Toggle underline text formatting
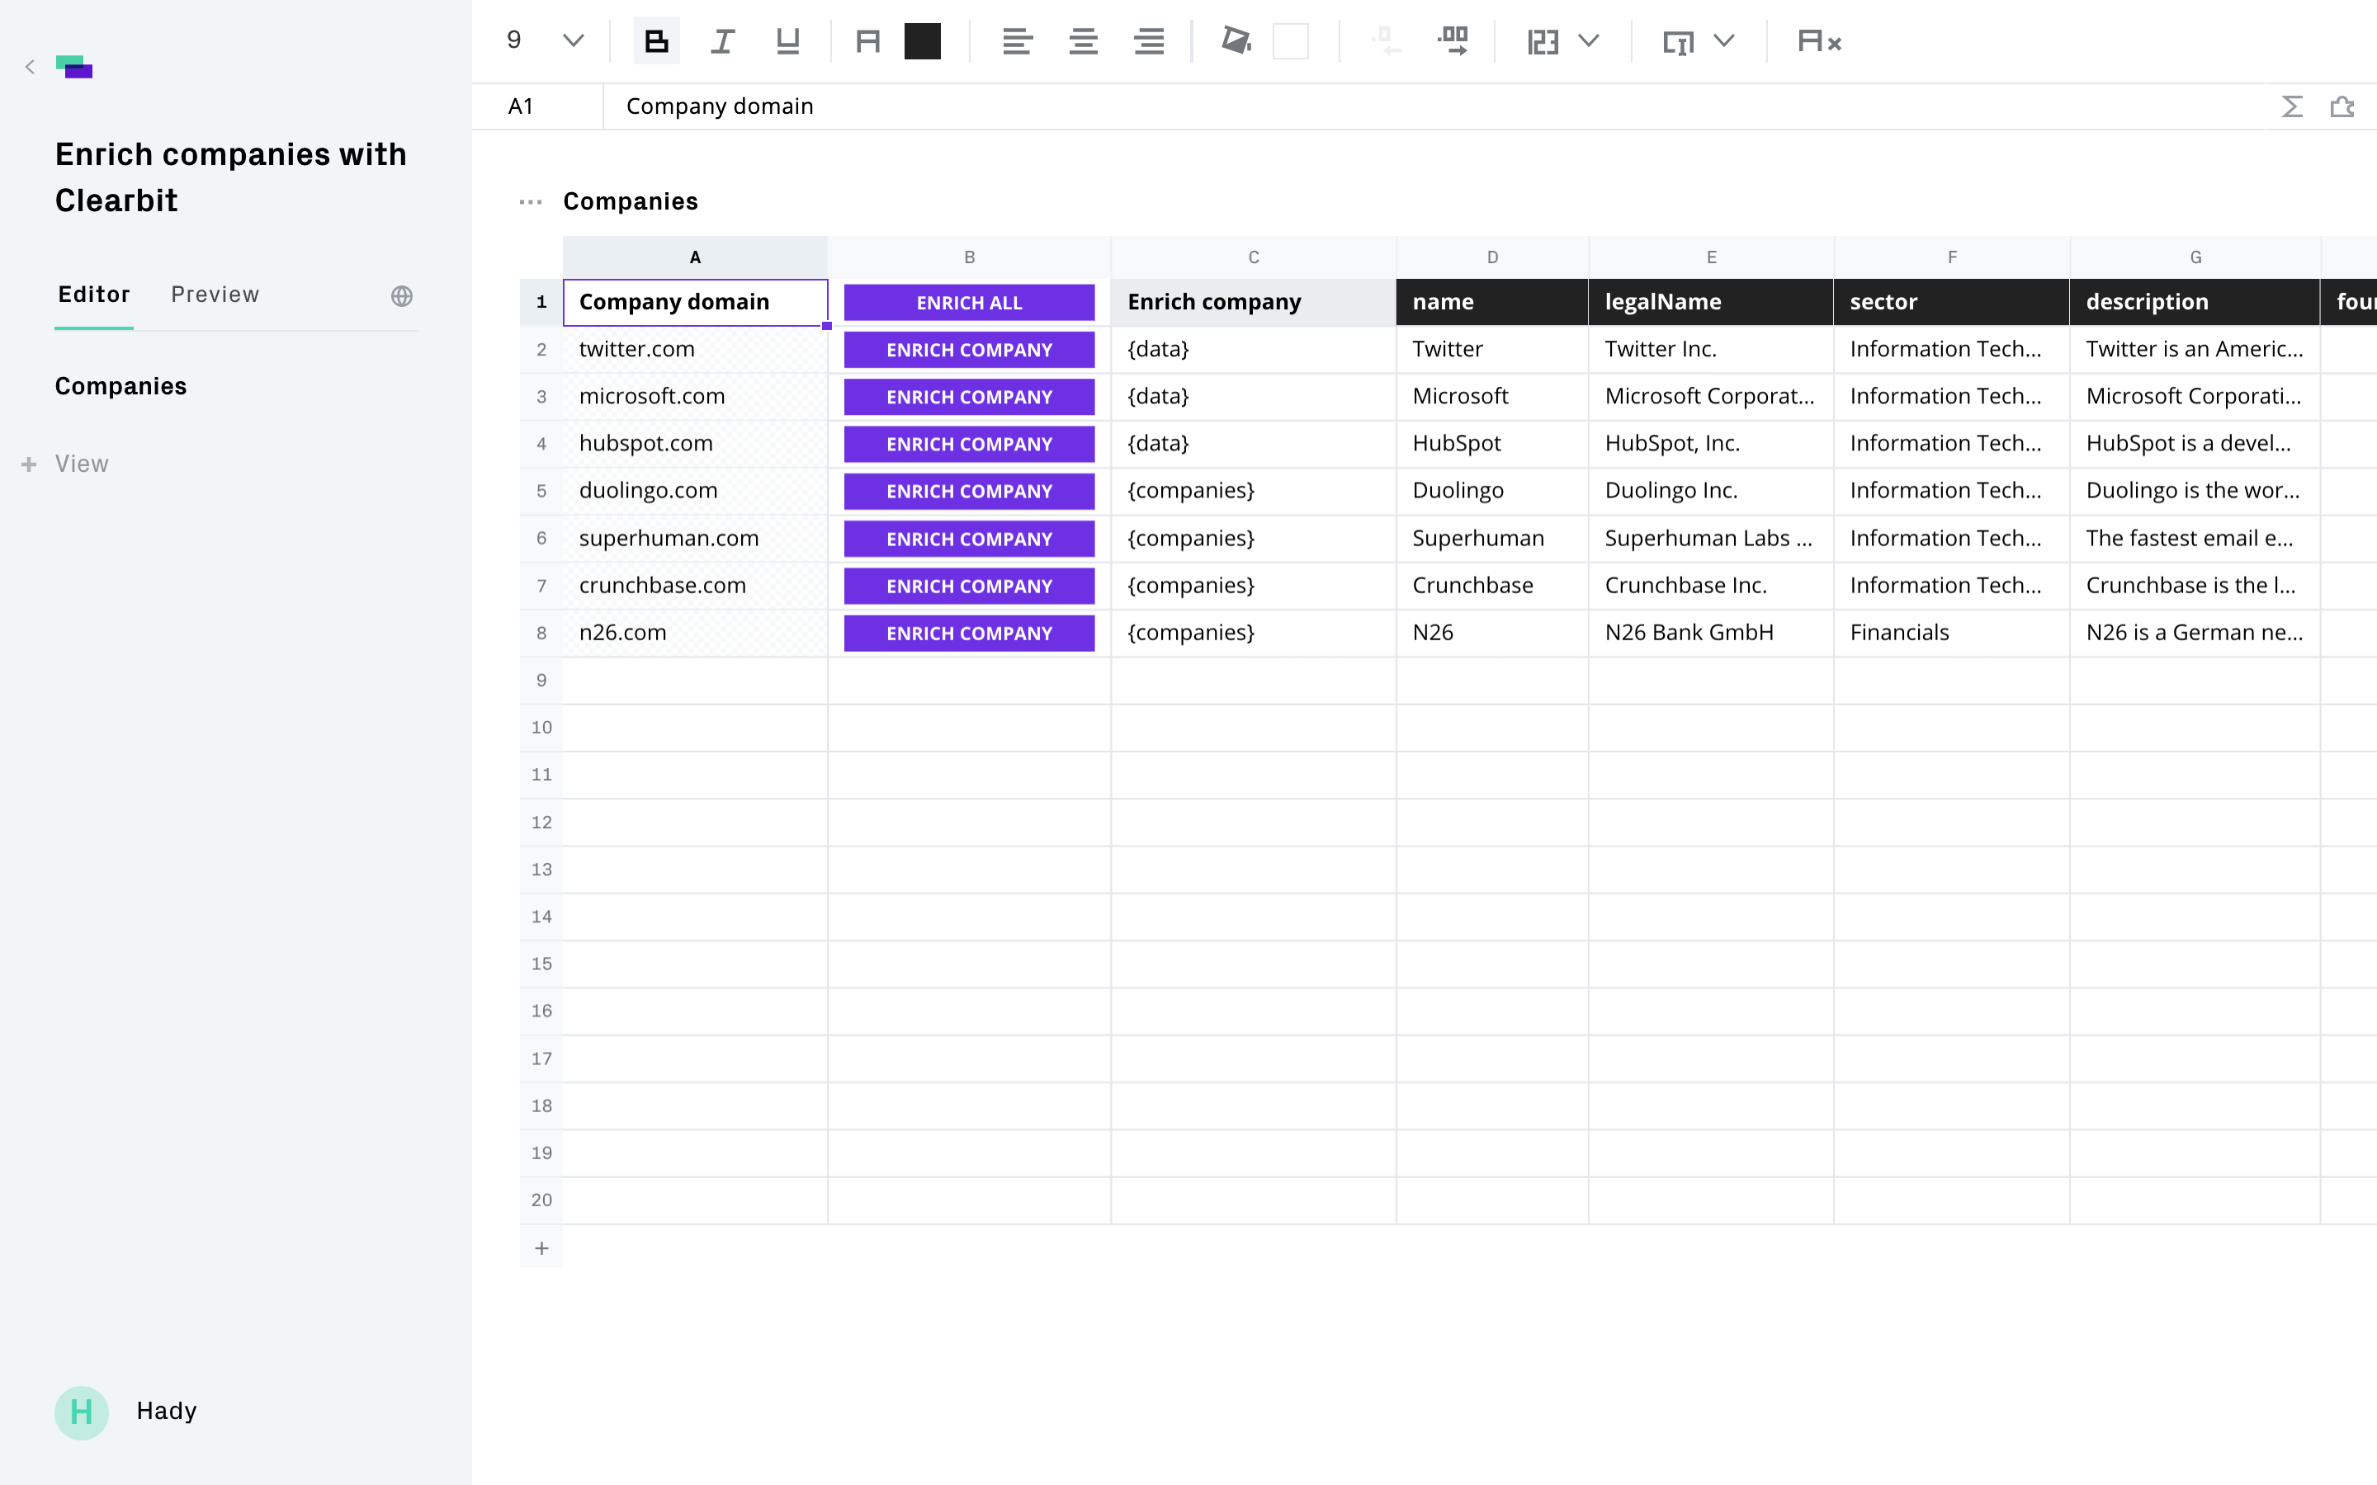The image size is (2377, 1485). (x=787, y=41)
